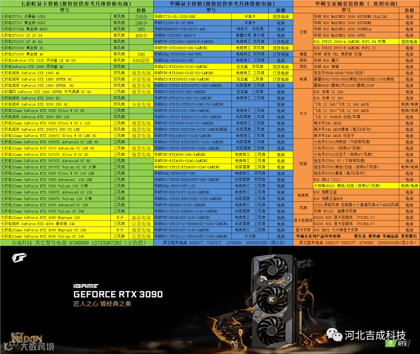The image size is (420, 354).
Task: Click the WeChat icon beside 河北吉成科技
Action: pyautogui.click(x=334, y=335)
